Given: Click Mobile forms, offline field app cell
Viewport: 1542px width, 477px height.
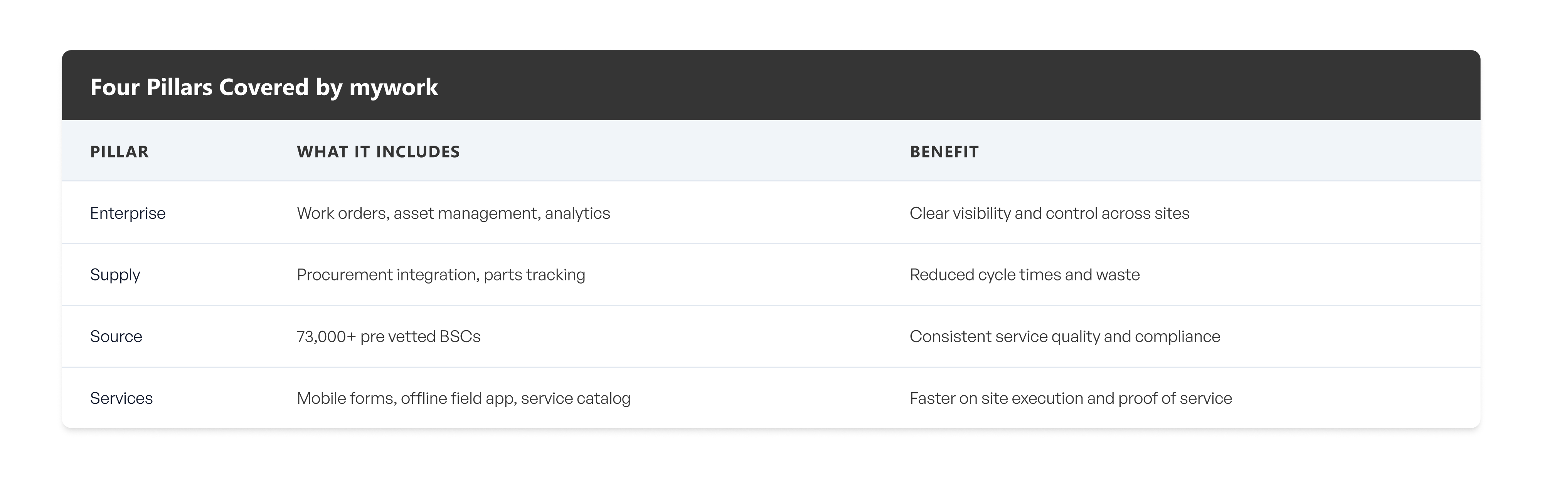Looking at the screenshot, I should [x=463, y=398].
